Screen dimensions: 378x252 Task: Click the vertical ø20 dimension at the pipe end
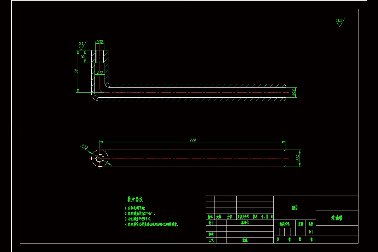click(x=298, y=158)
